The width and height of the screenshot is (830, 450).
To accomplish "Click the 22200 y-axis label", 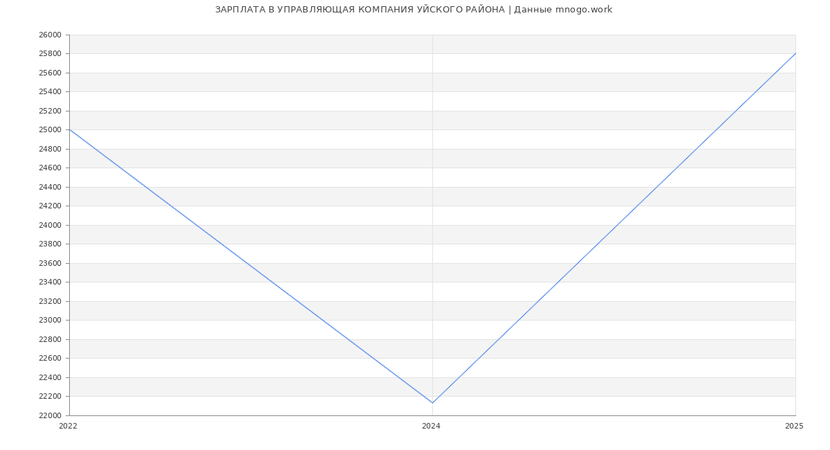I will (50, 397).
